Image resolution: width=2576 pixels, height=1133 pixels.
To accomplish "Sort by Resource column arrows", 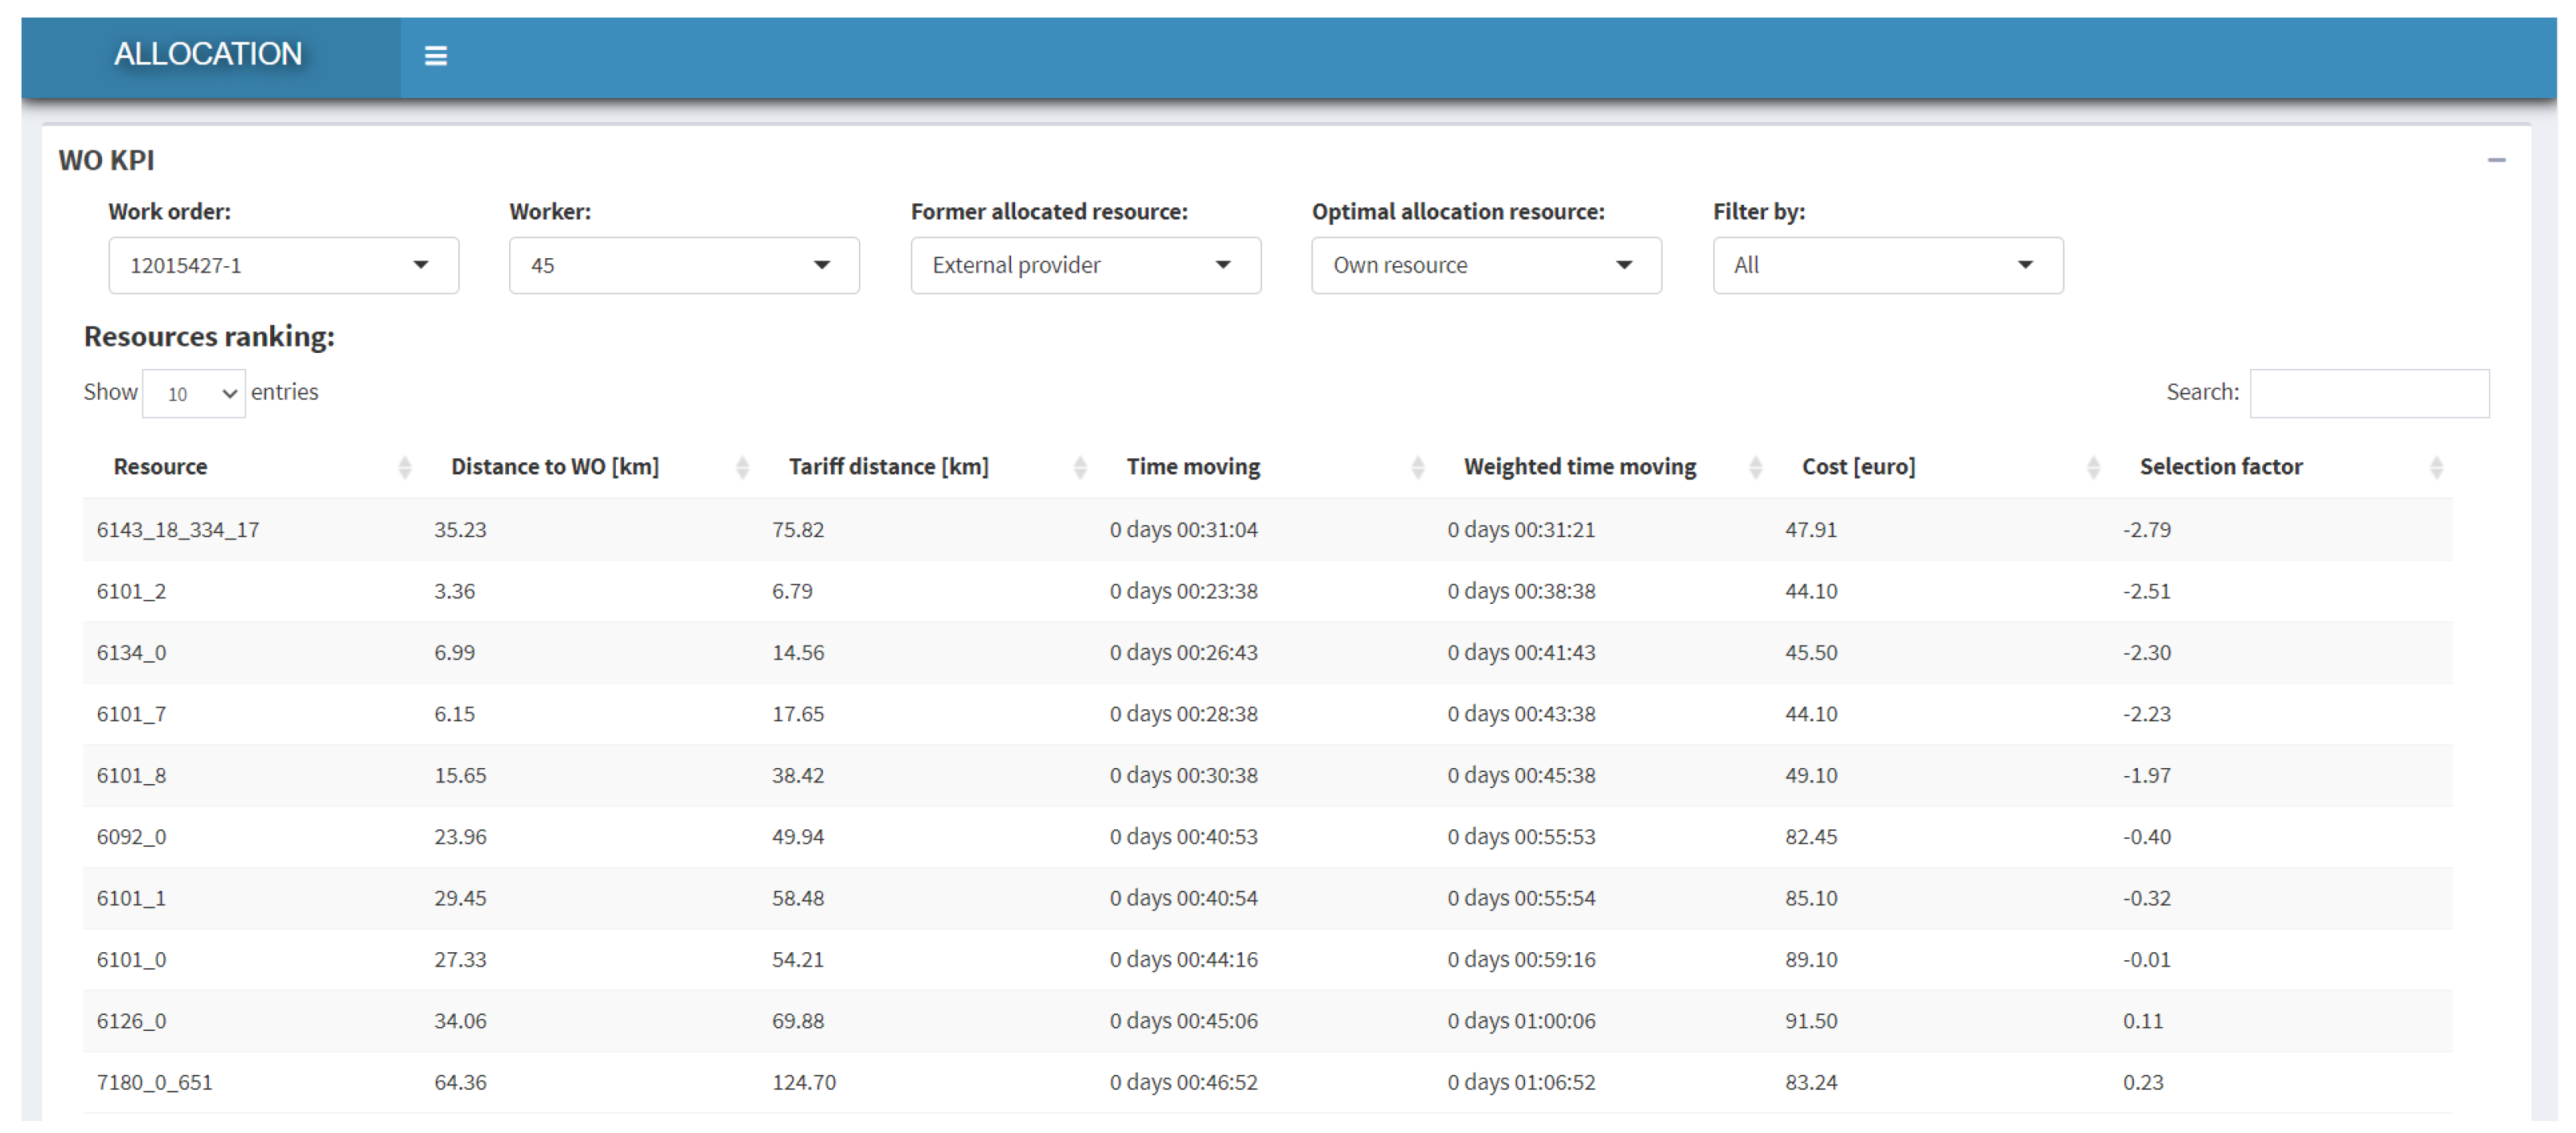I will tap(404, 467).
